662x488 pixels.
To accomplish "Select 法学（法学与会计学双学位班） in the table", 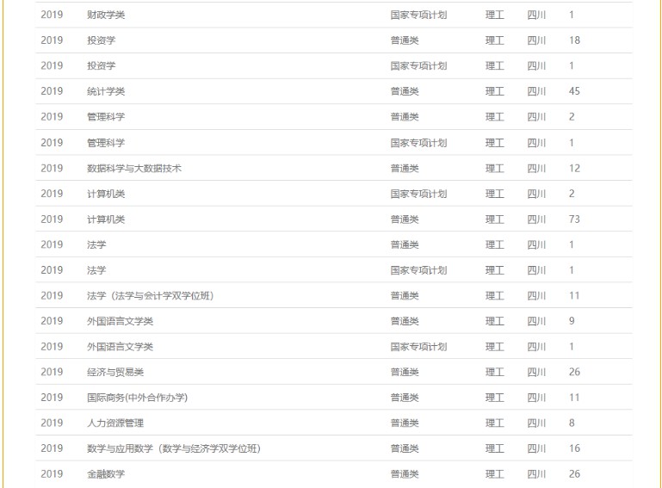I will (x=150, y=296).
